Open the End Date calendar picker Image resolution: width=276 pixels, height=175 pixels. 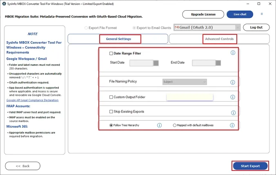(218, 63)
